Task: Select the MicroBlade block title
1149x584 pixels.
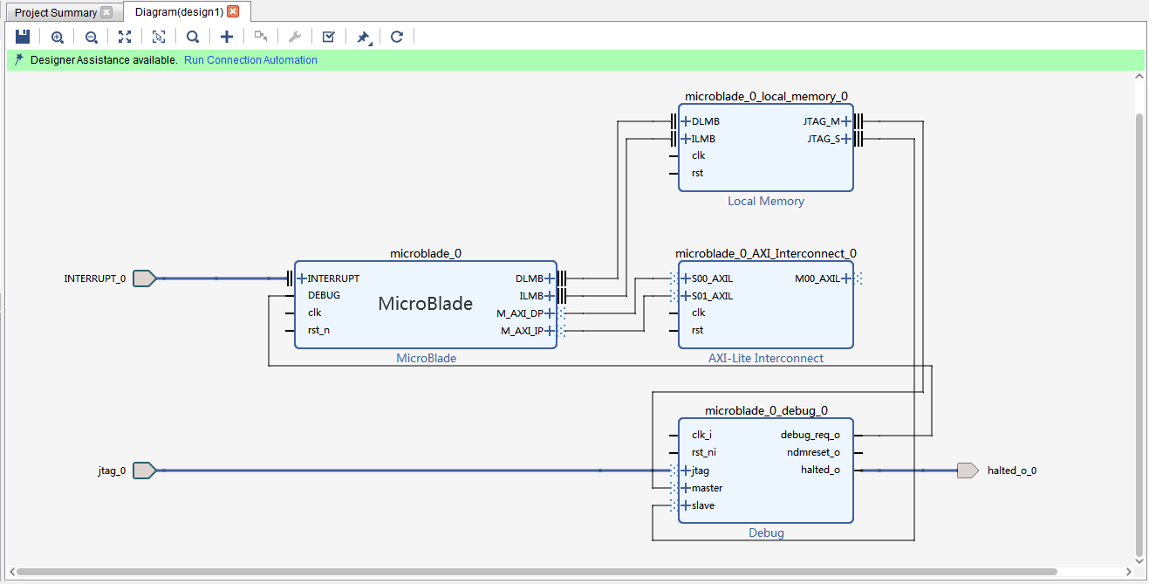Action: (x=425, y=304)
